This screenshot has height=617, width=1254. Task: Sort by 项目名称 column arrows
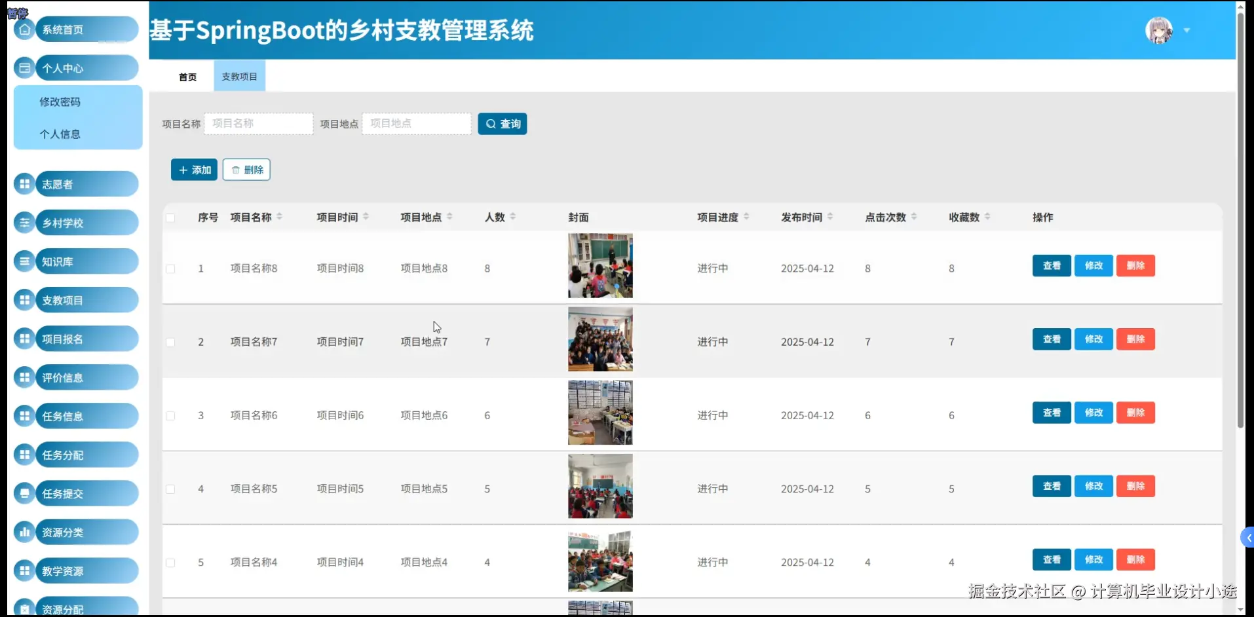click(x=279, y=217)
